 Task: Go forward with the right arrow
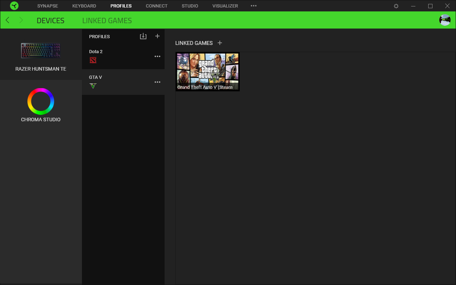(x=21, y=20)
